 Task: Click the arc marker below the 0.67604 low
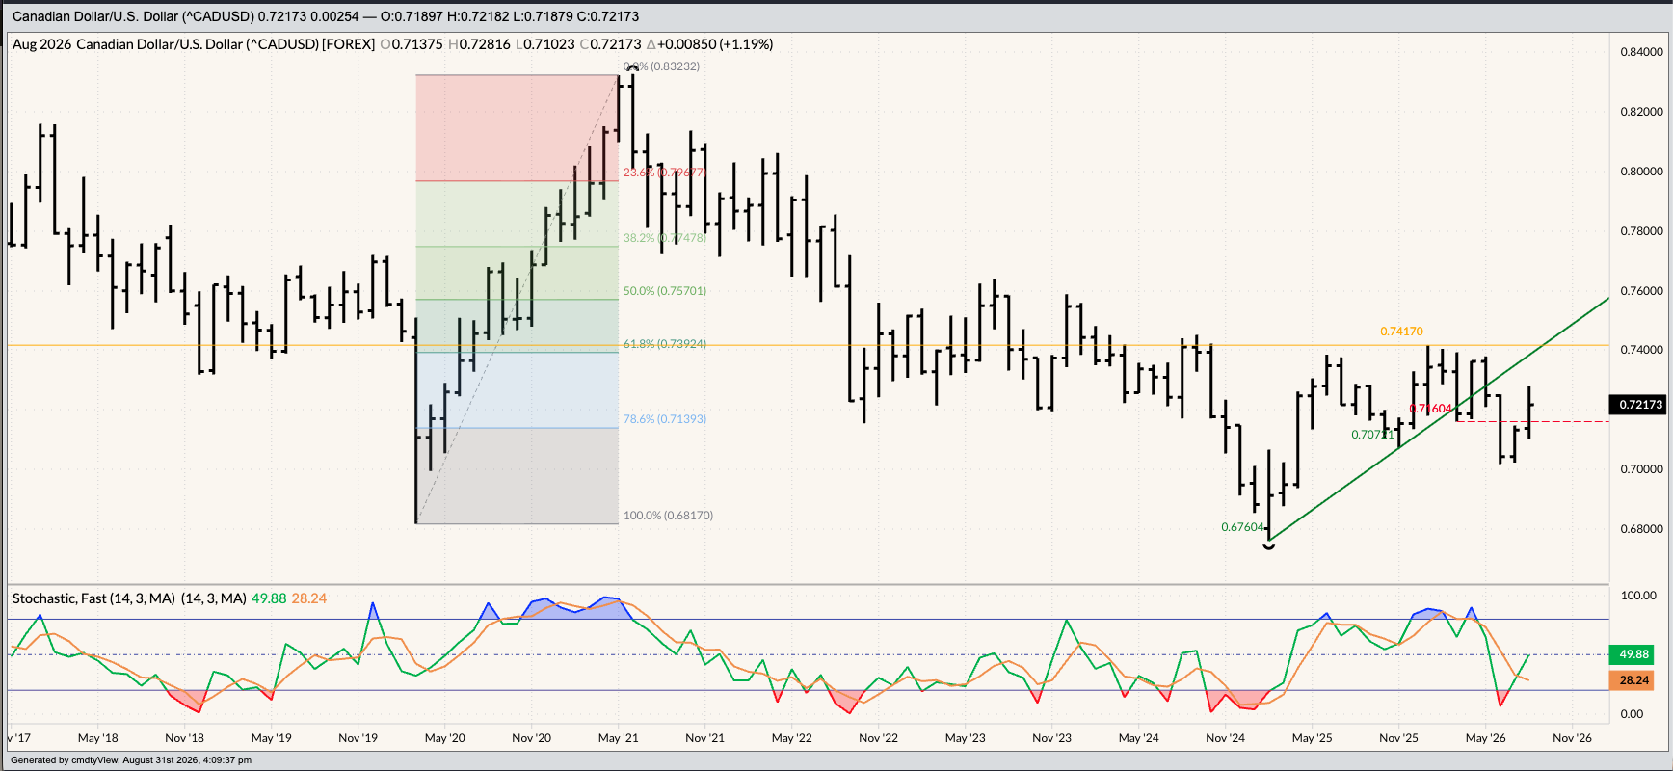click(1269, 546)
